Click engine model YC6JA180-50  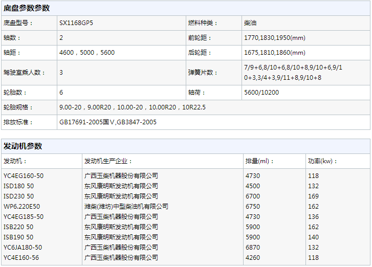pos(23,247)
